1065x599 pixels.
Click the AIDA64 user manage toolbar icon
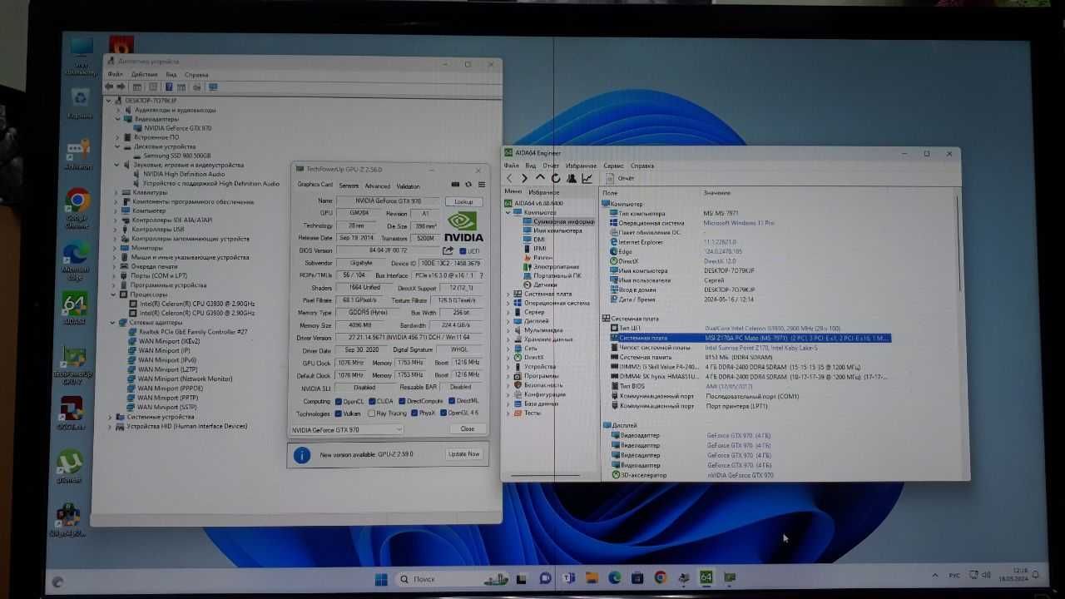pos(572,178)
